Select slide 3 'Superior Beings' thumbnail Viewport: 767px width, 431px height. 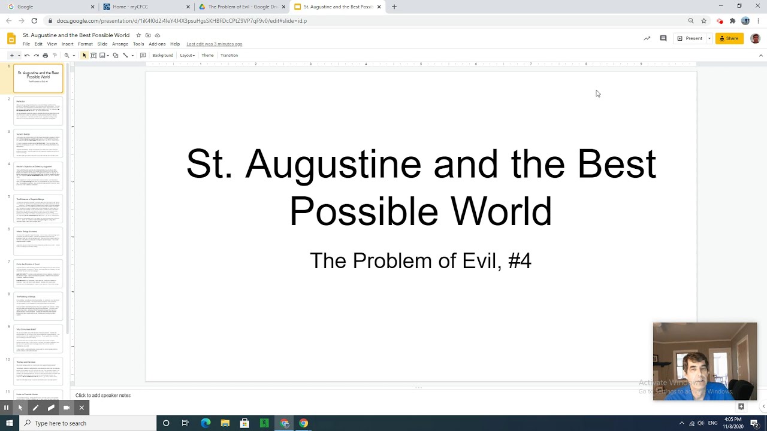38,144
